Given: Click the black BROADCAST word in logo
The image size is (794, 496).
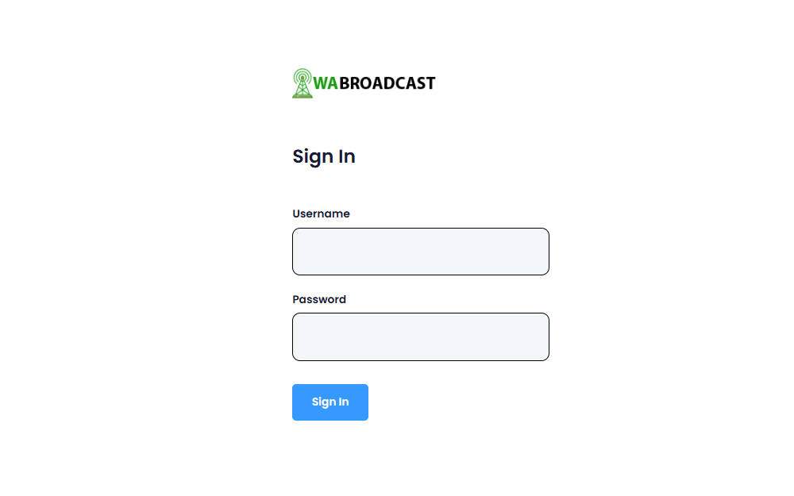Looking at the screenshot, I should 387,83.
